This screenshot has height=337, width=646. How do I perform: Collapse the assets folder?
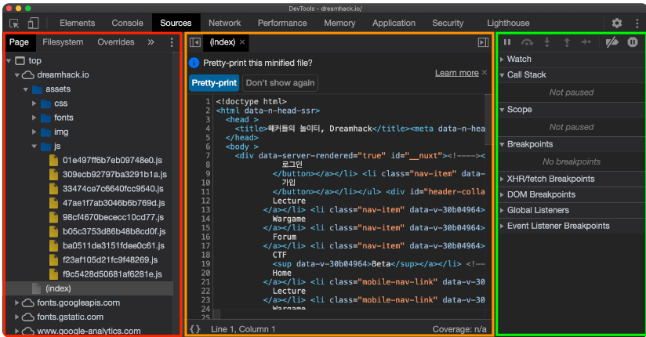pos(26,89)
